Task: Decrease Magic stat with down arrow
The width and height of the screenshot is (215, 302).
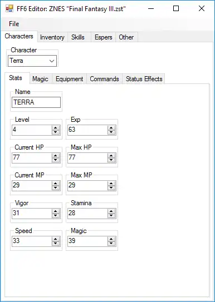Action: click(111, 243)
